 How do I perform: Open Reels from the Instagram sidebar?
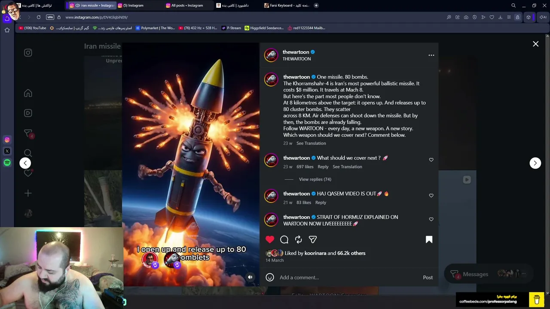(28, 113)
